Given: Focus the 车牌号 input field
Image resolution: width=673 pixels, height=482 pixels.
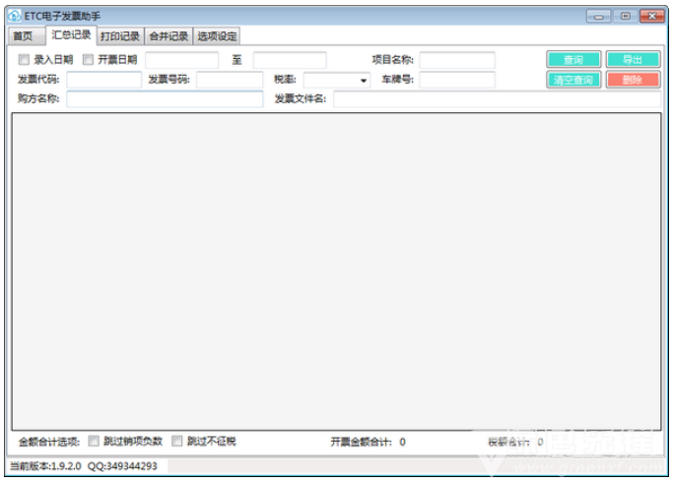Looking at the screenshot, I should pyautogui.click(x=457, y=80).
